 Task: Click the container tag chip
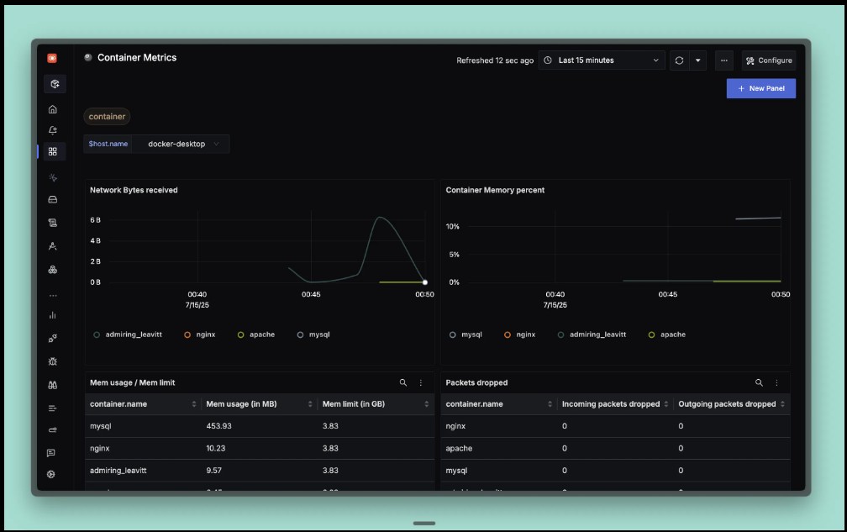(x=107, y=117)
